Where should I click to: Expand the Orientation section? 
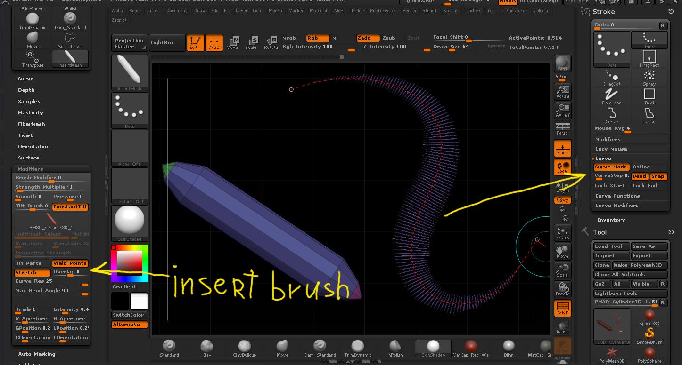(34, 147)
